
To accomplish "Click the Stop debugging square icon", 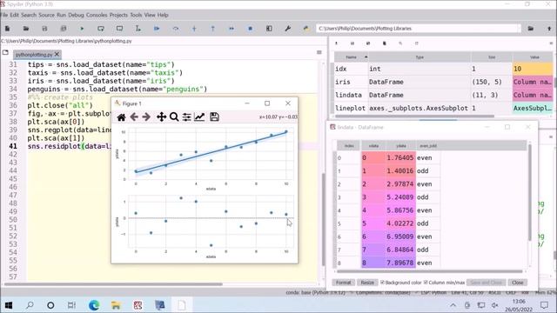I will pyautogui.click(x=250, y=29).
